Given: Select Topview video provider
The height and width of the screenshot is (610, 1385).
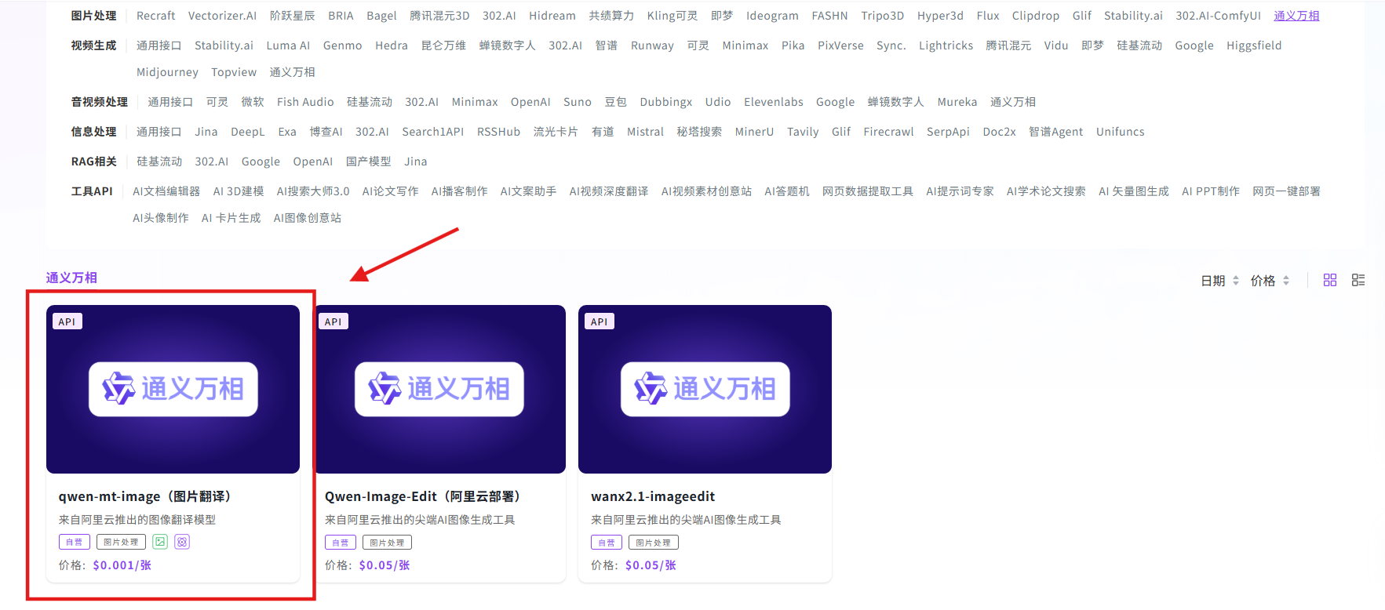Looking at the screenshot, I should pos(234,72).
